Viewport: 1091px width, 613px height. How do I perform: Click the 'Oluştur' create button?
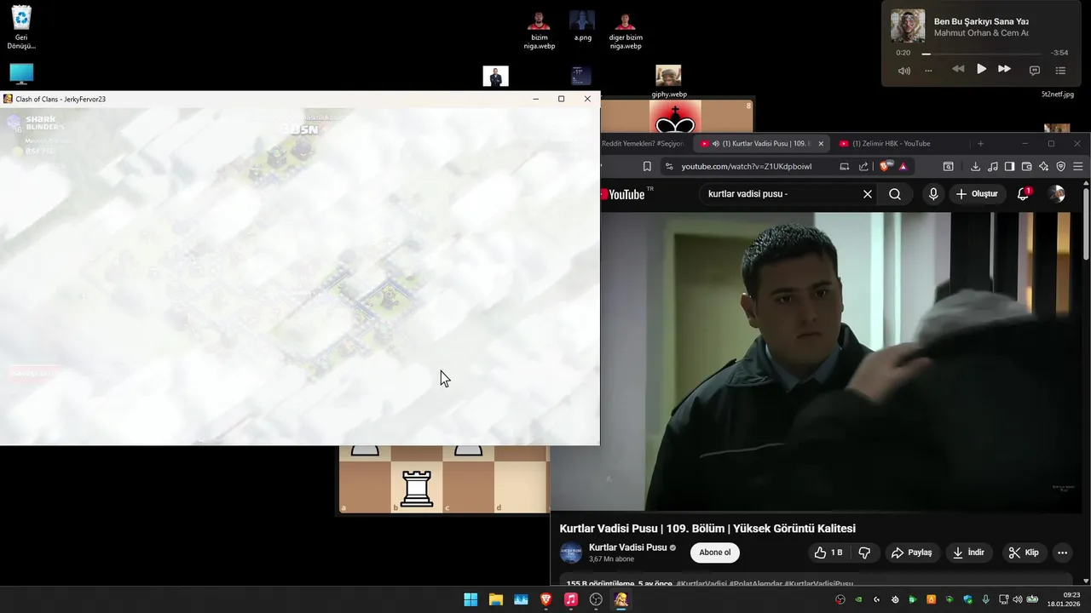[x=977, y=194]
